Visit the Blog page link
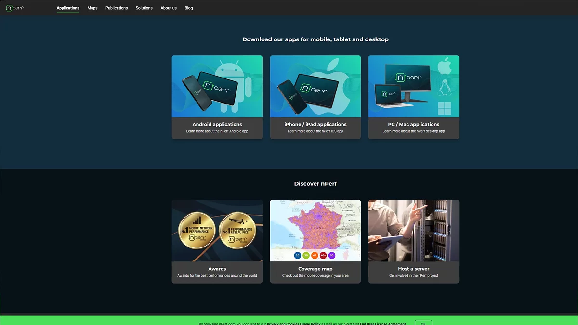 click(x=189, y=8)
